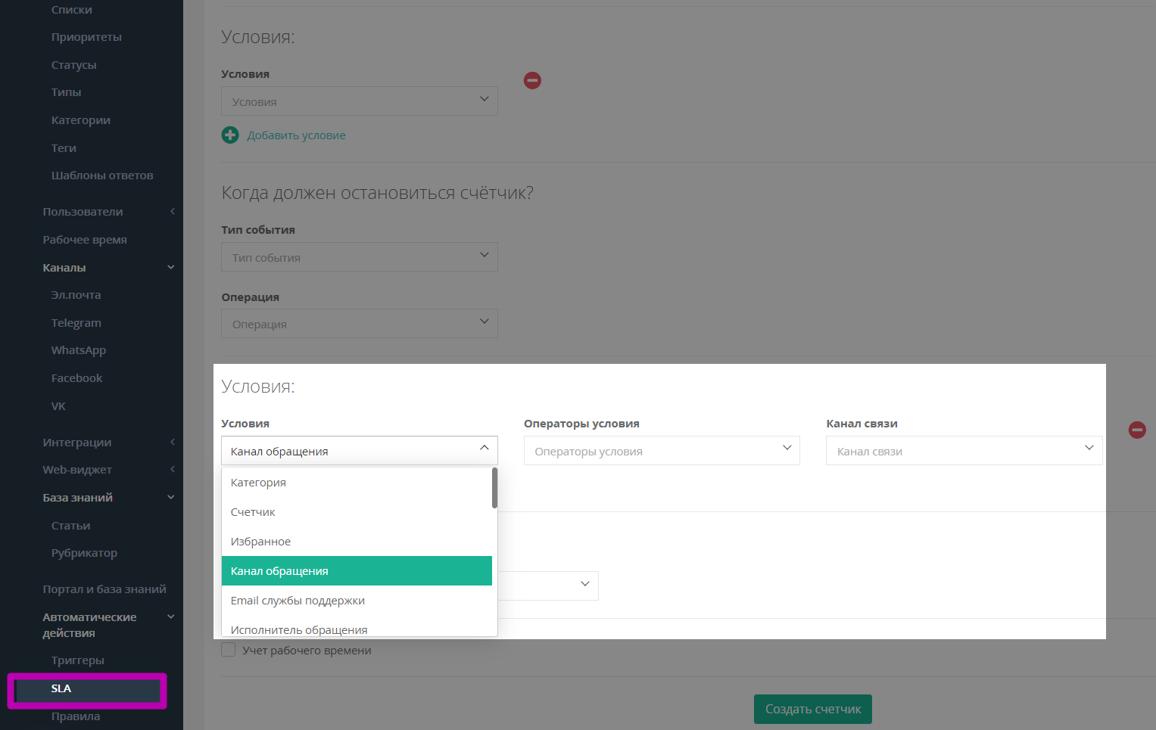Open the Канал связи dropdown

[x=963, y=451]
